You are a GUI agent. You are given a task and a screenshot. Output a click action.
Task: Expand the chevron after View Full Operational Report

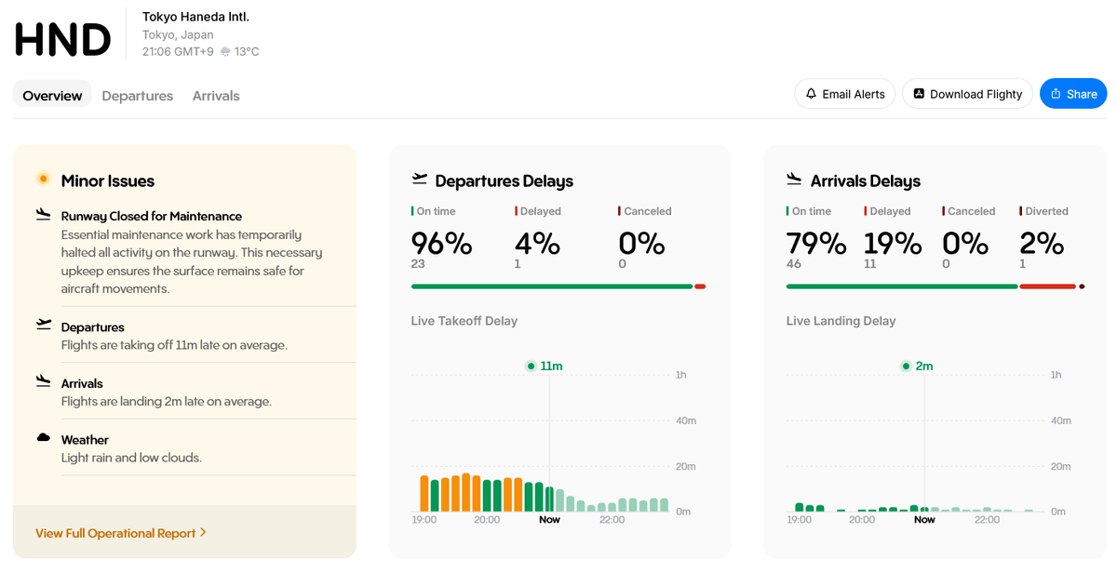click(x=203, y=533)
